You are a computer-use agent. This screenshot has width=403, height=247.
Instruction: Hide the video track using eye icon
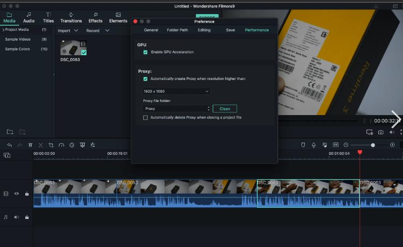pyautogui.click(x=16, y=193)
